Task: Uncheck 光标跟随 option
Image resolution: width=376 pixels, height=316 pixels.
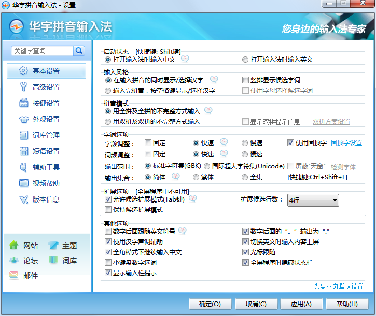Action: [246, 252]
